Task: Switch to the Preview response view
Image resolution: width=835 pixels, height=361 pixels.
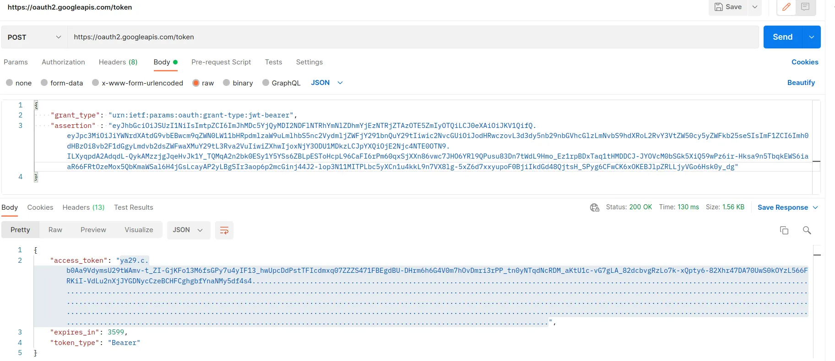Action: click(x=93, y=230)
